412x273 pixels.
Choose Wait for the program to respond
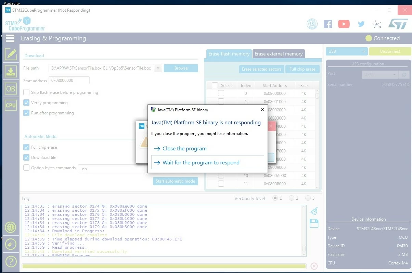[x=208, y=162]
